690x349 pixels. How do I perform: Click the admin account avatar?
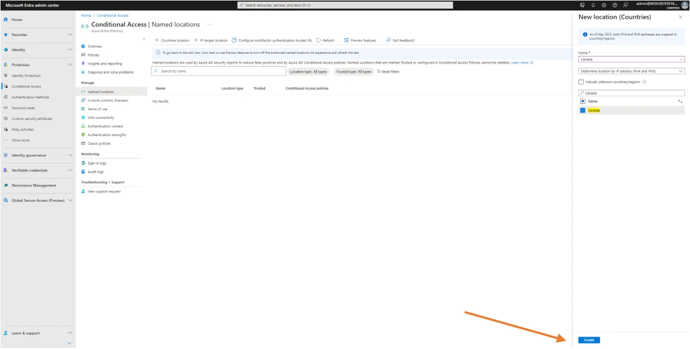click(685, 5)
